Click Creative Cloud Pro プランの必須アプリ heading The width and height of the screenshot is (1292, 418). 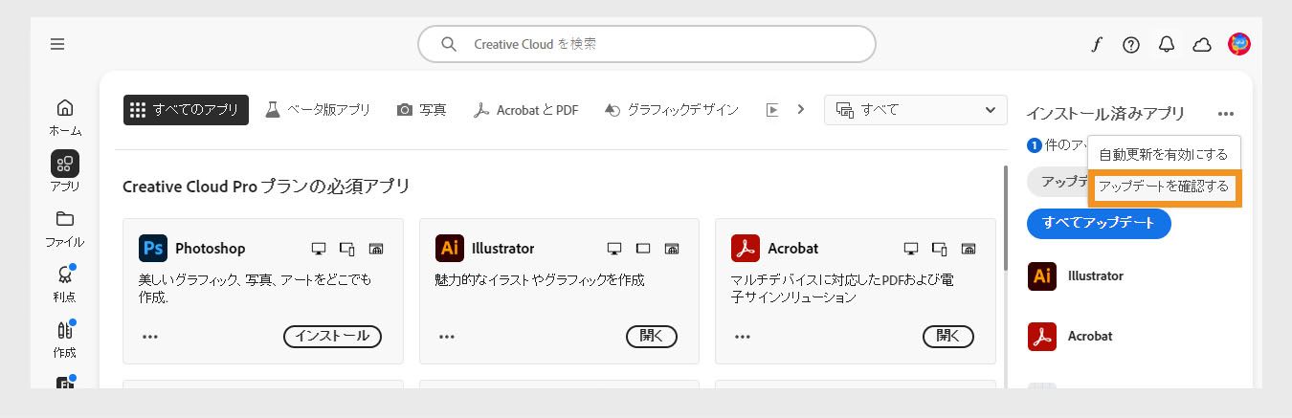266,187
